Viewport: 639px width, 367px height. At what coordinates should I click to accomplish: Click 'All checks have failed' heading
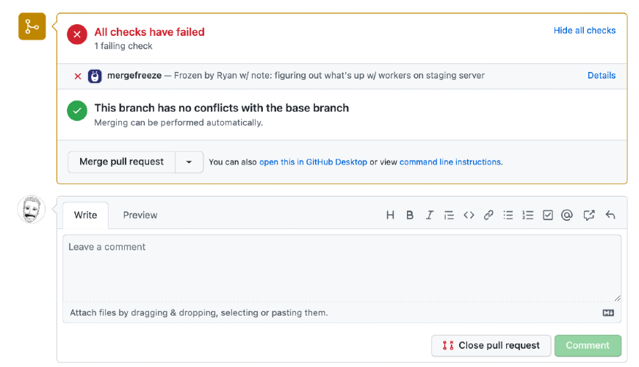click(x=150, y=32)
